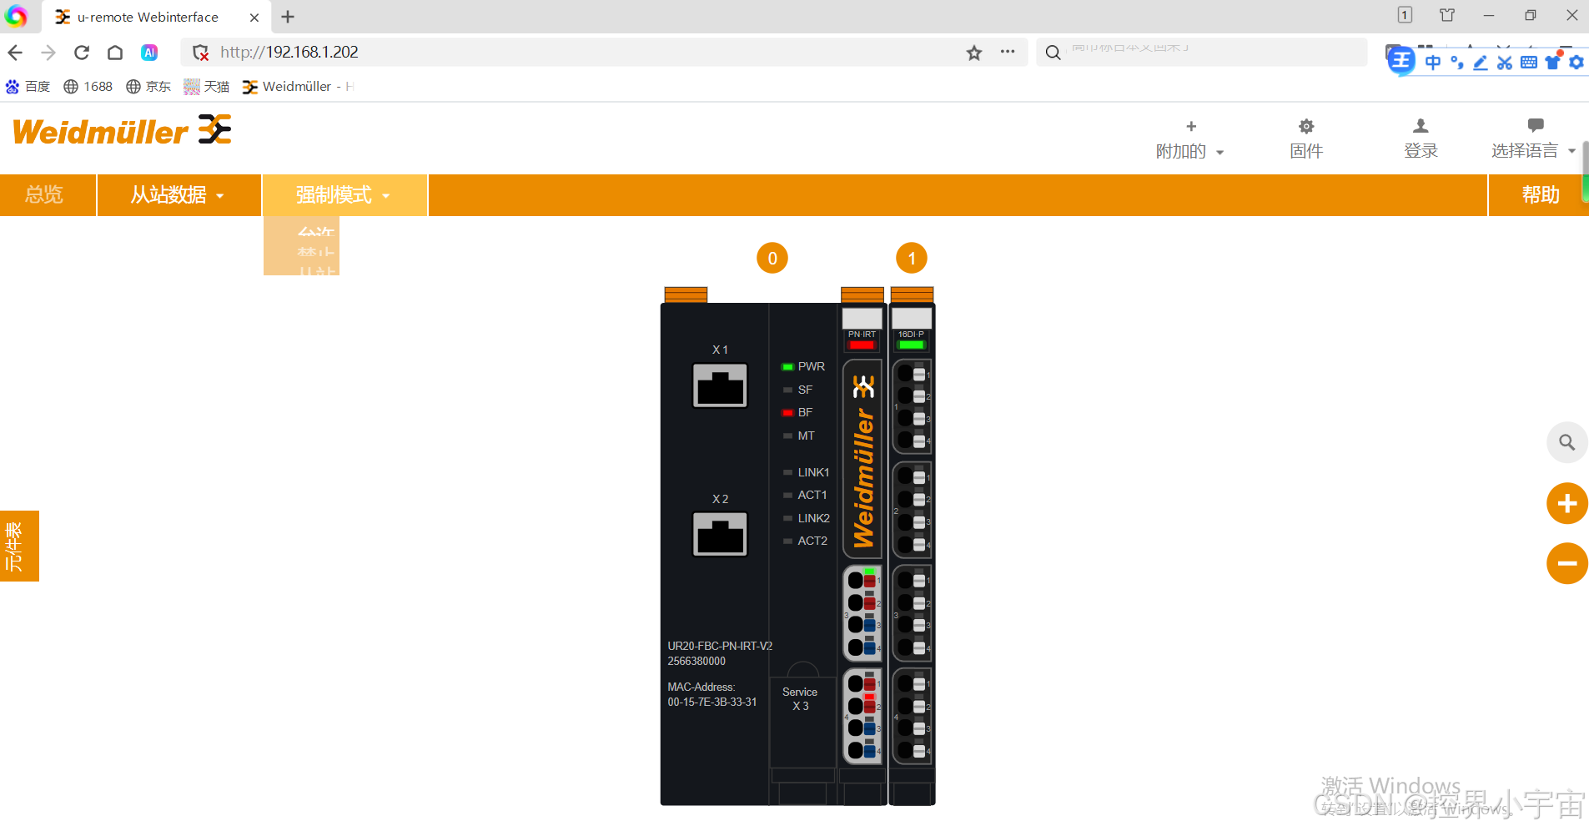Expand the 从站数据 menu
The width and height of the screenshot is (1589, 831).
pos(178,195)
